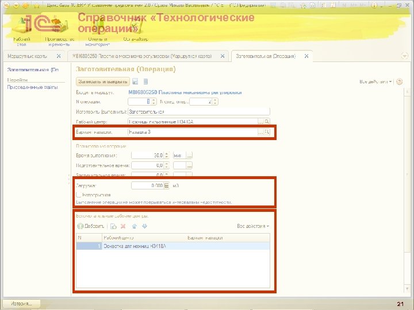The height and width of the screenshot is (310, 414).
Task: Click Вариант наладки column header
Action: (228, 238)
